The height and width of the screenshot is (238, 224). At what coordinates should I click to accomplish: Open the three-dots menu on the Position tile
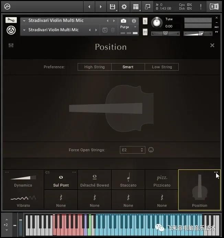(216, 172)
